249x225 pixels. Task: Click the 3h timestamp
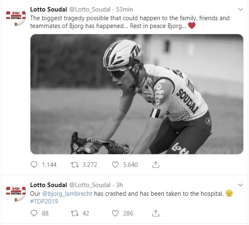(x=120, y=185)
